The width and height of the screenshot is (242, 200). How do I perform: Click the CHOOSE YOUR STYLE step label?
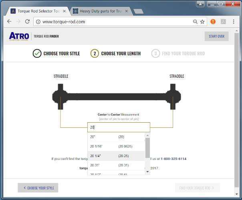tap(62, 53)
